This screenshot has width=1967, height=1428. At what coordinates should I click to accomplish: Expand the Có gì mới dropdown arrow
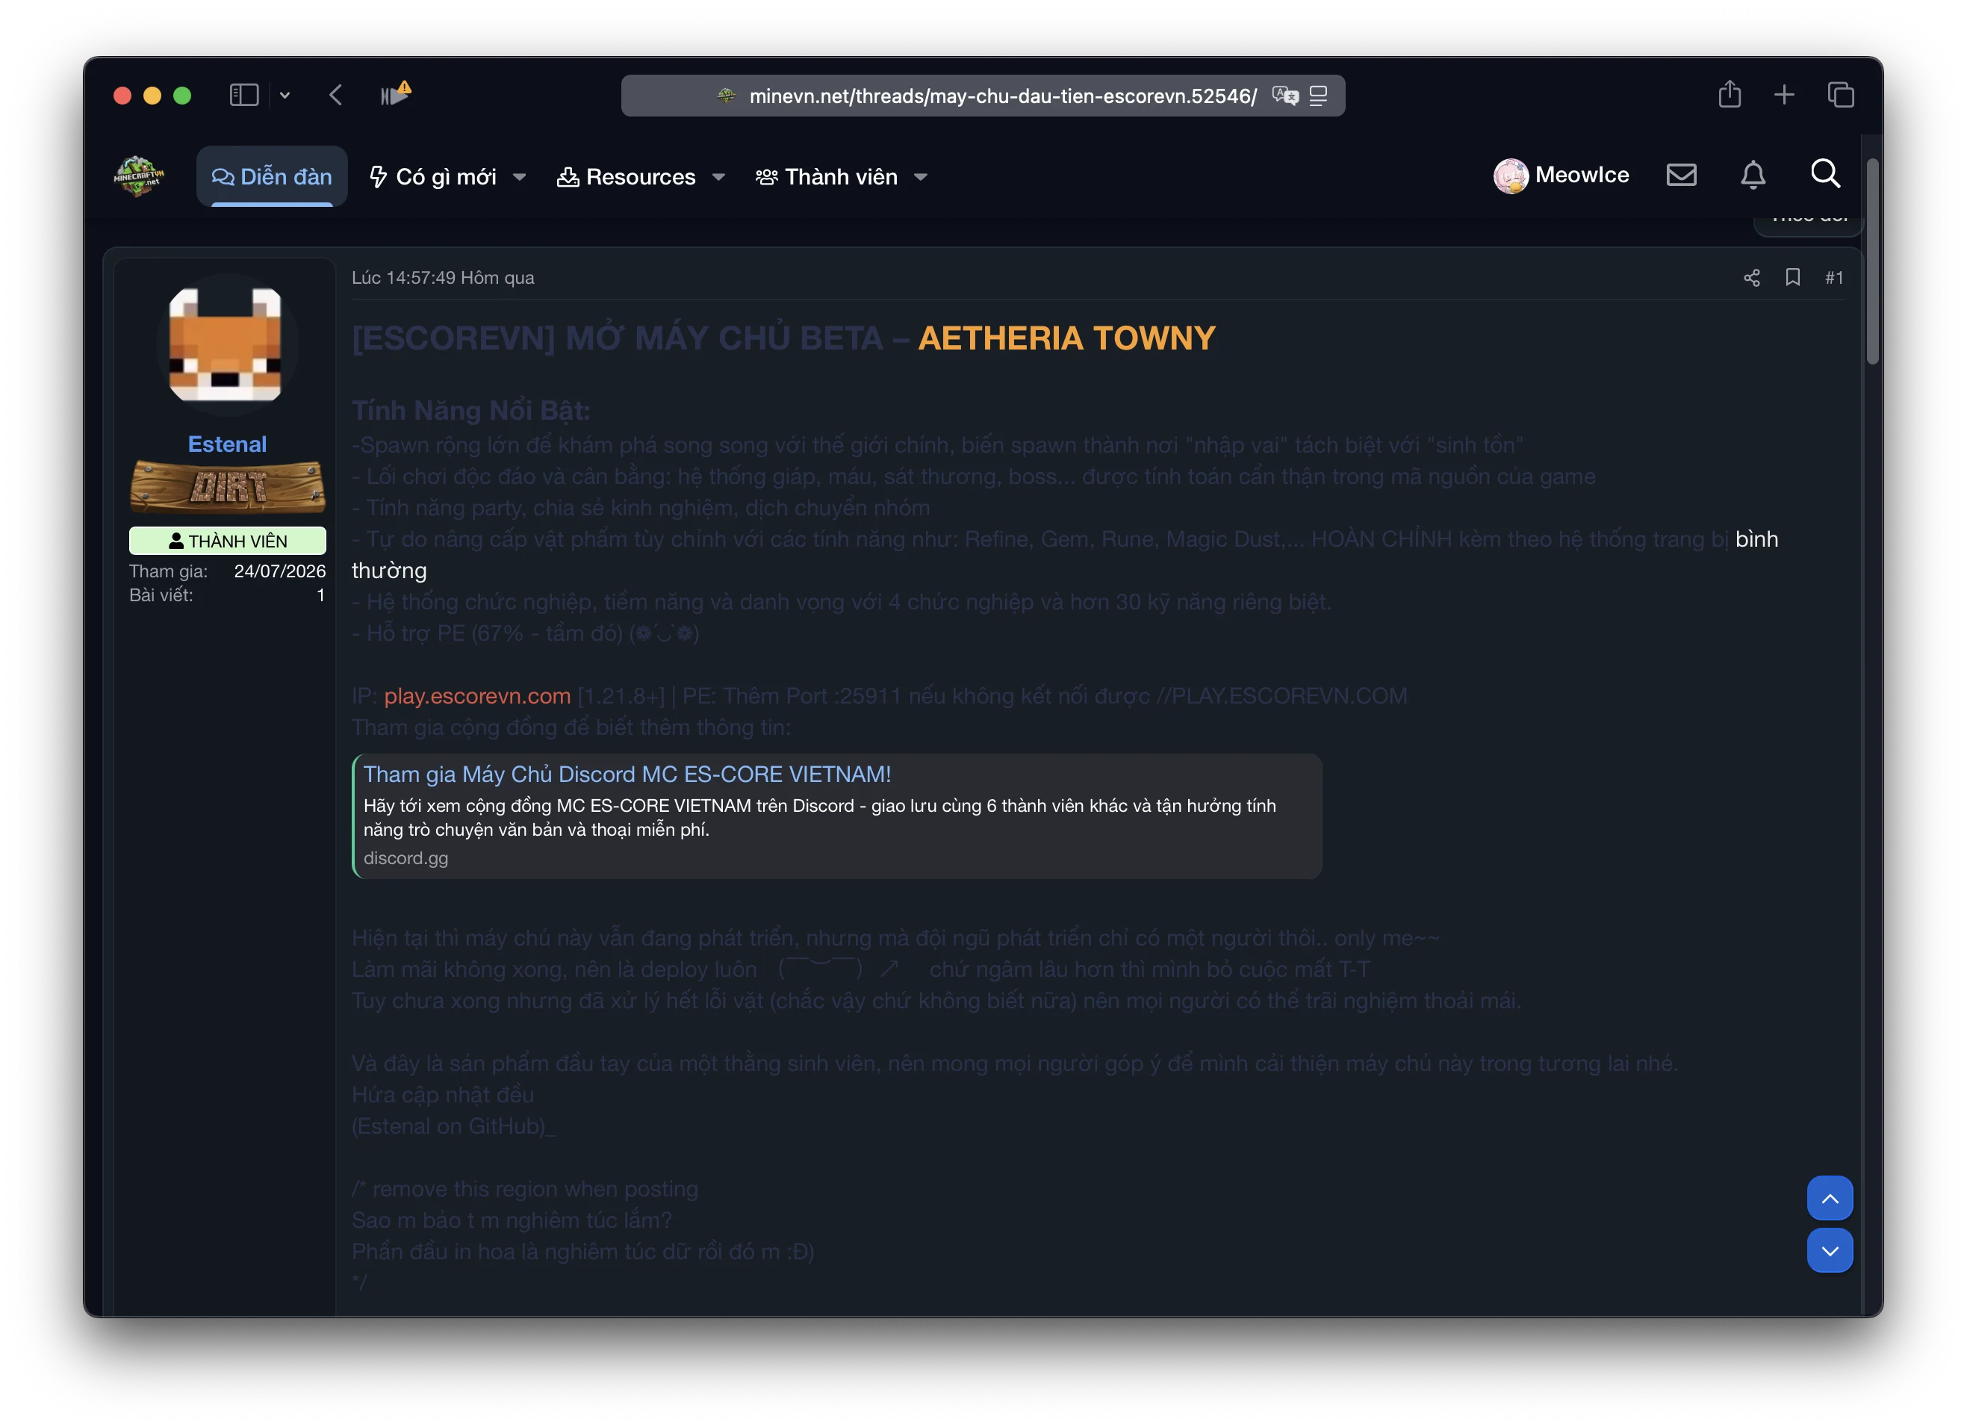pos(520,177)
